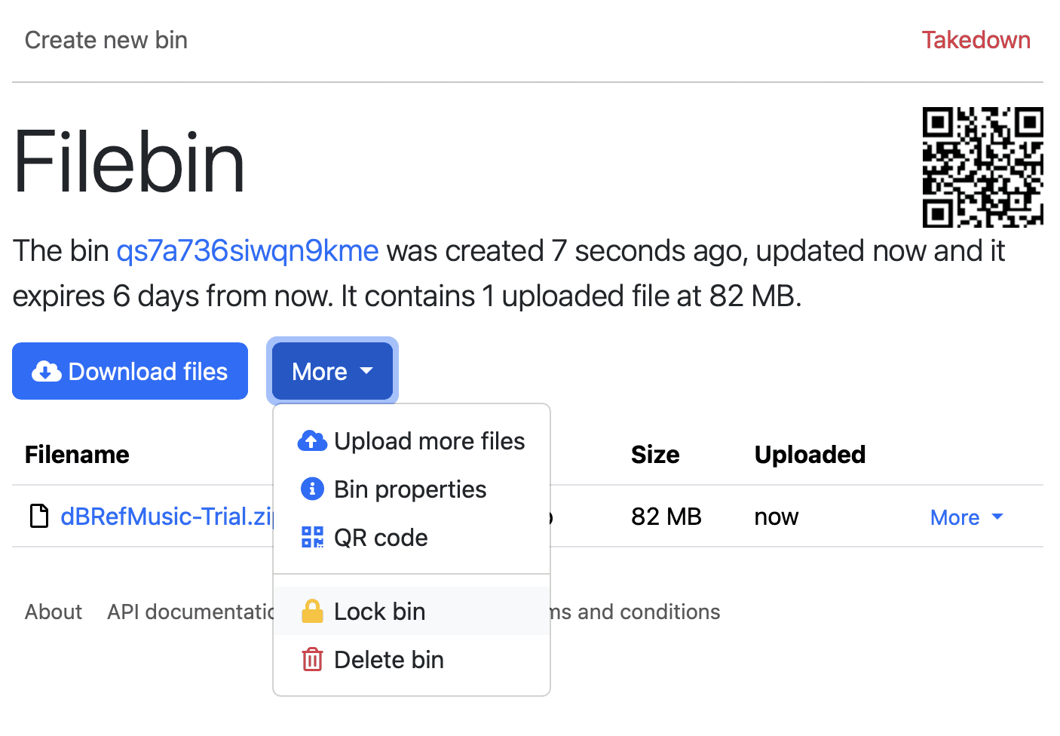Select Delete bin menu option
This screenshot has height=736, width=1060.
[388, 660]
